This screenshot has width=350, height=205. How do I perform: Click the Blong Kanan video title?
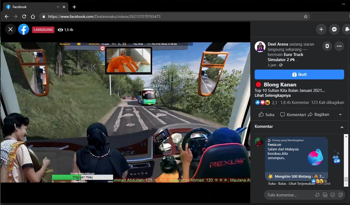pos(280,85)
